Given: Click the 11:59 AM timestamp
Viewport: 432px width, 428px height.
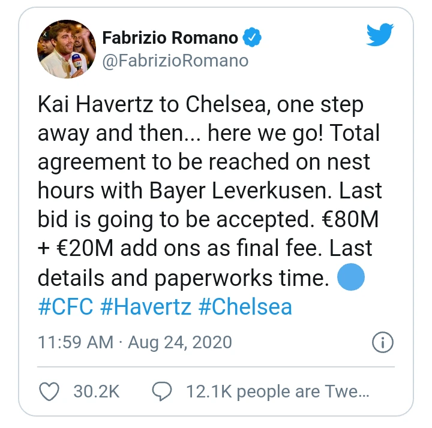Looking at the screenshot, I should click(x=75, y=342).
